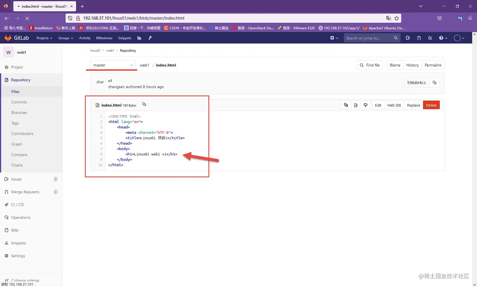Open the tracking protection shield icon
477x287 pixels.
(70, 18)
